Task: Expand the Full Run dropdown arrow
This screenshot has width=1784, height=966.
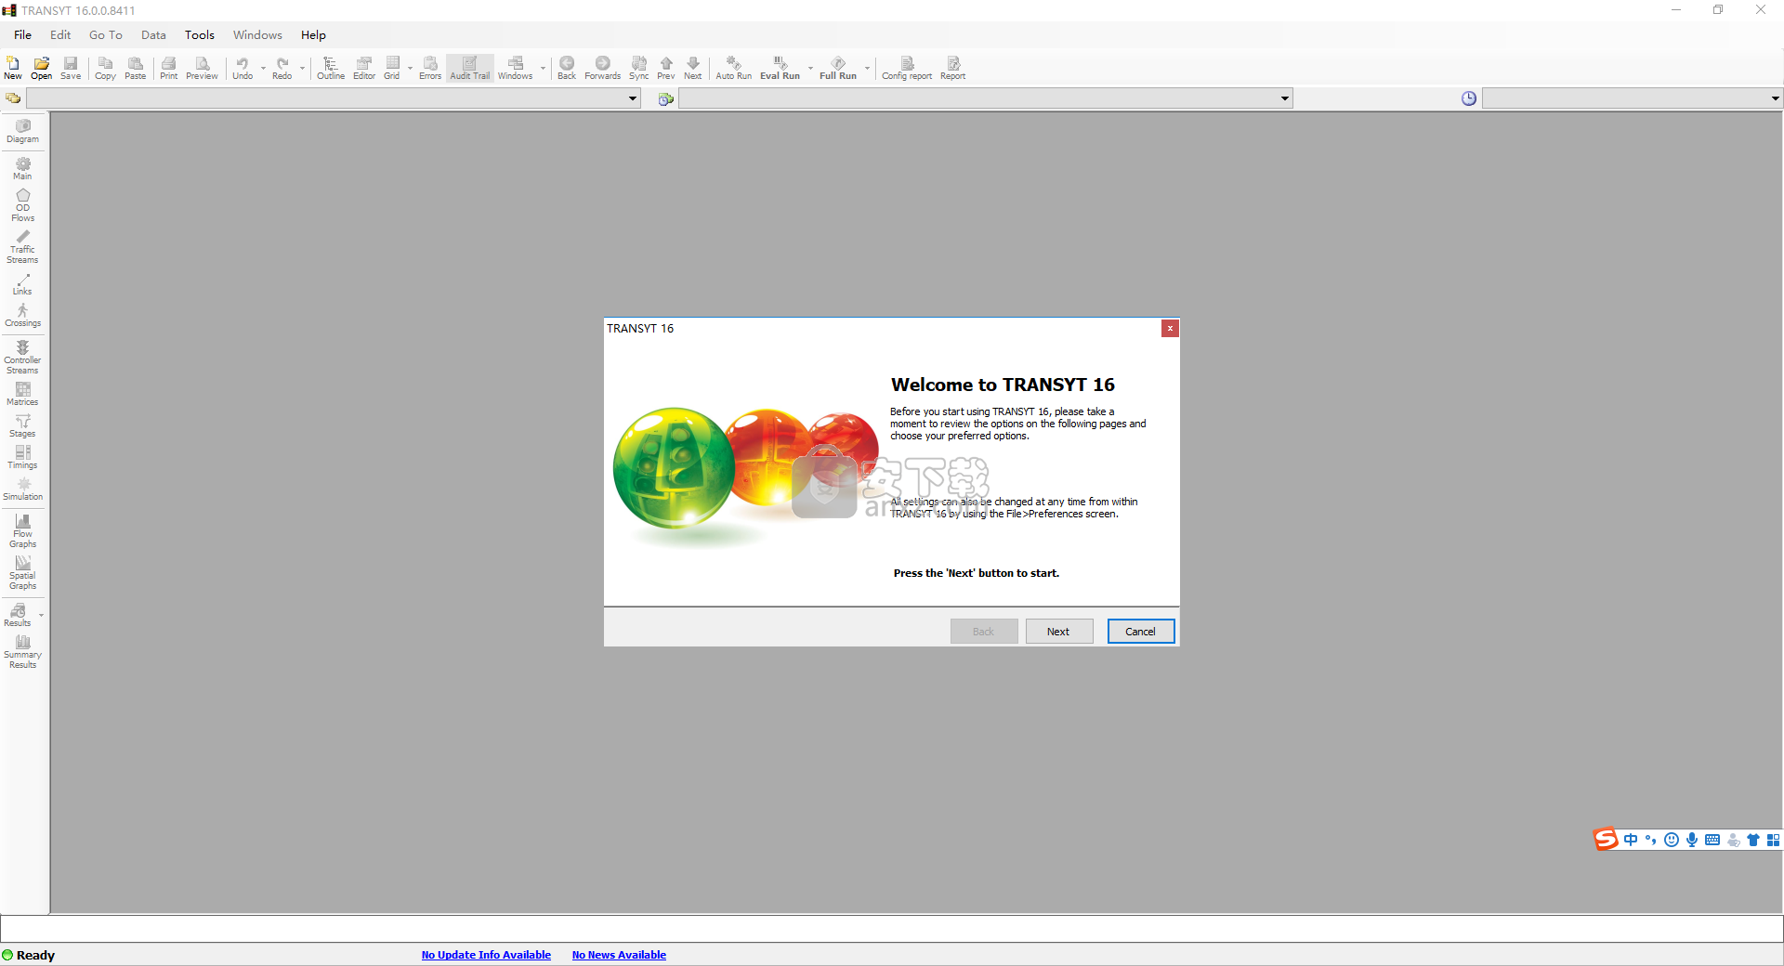Action: coord(867,68)
